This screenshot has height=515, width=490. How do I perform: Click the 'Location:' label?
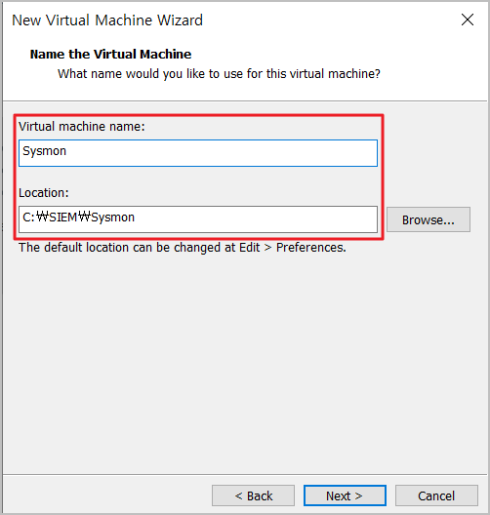[x=44, y=193]
